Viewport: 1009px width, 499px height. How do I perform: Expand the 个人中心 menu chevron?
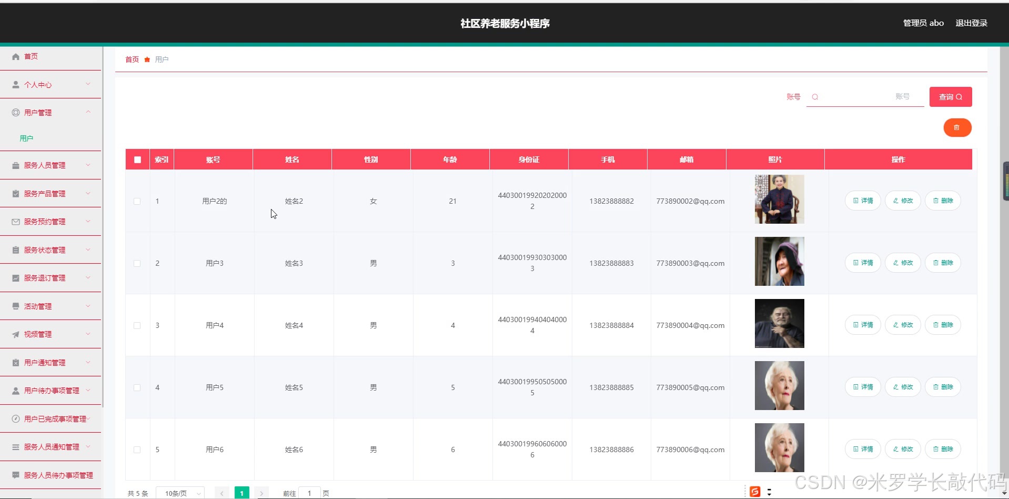(x=88, y=84)
